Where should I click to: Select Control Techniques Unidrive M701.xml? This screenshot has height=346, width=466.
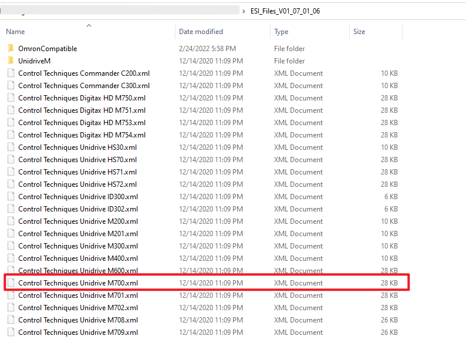78,295
